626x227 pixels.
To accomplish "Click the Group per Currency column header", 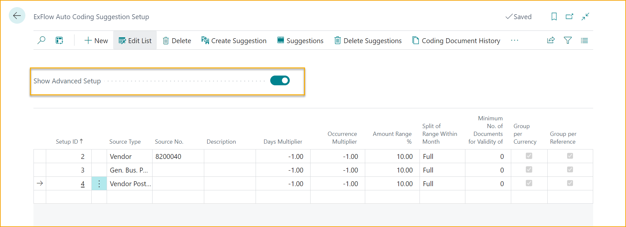I will (525, 134).
